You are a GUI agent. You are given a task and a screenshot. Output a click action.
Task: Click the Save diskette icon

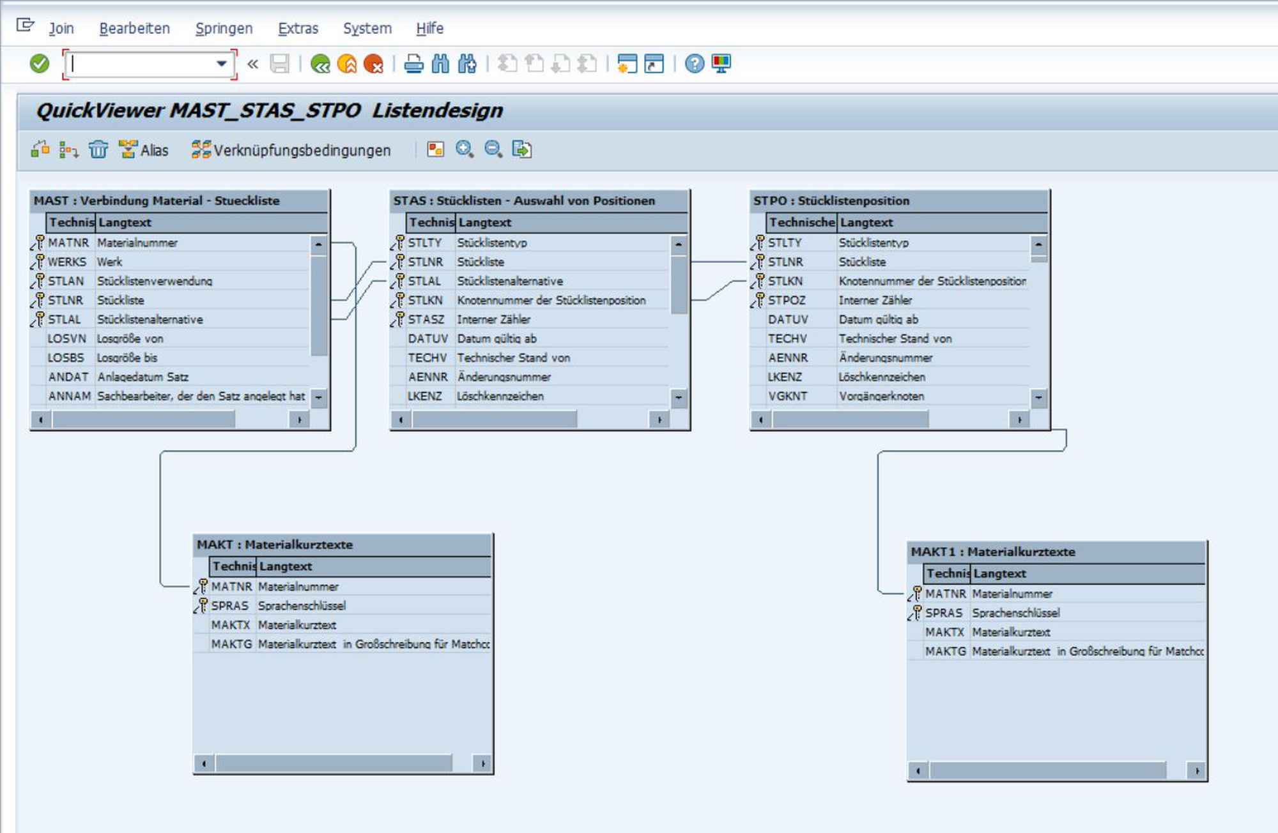[279, 64]
